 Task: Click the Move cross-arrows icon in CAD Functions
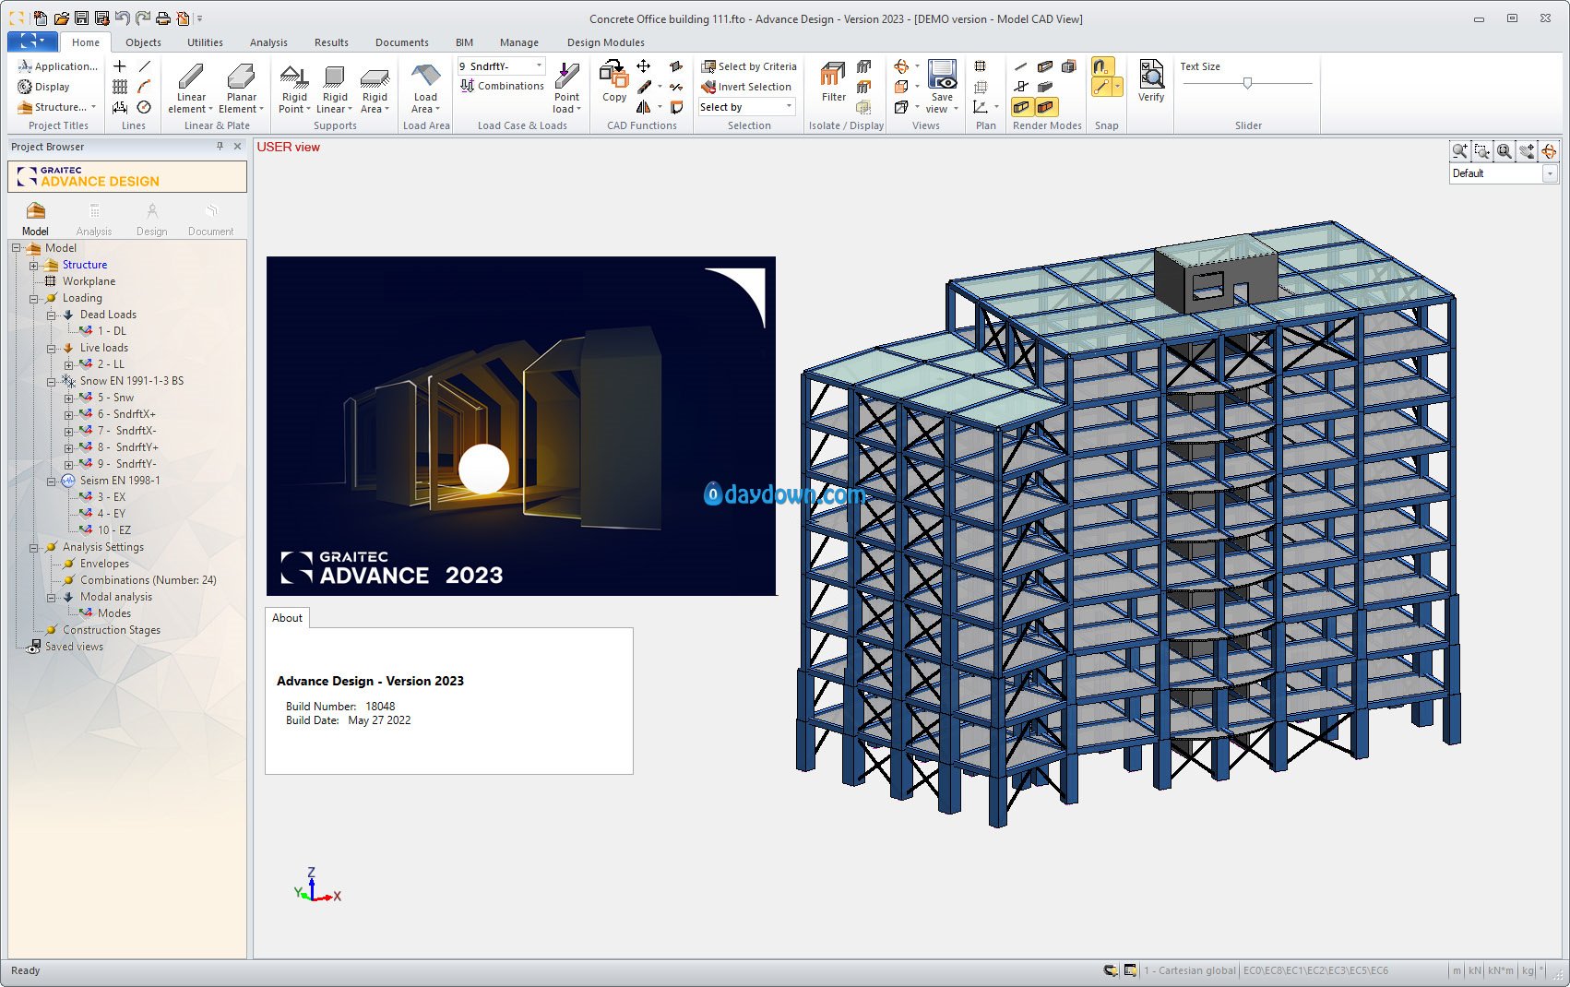[x=644, y=66]
